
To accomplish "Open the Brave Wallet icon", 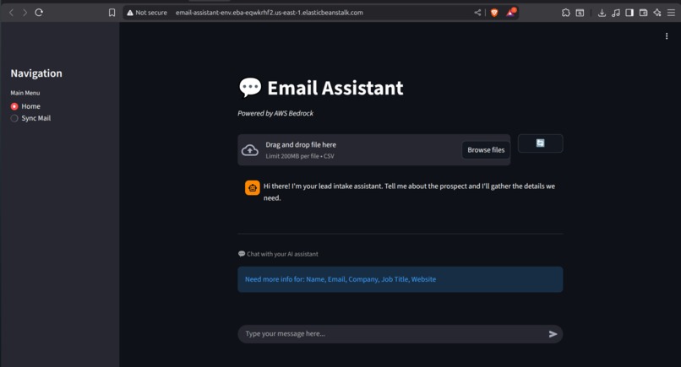I will click(643, 13).
